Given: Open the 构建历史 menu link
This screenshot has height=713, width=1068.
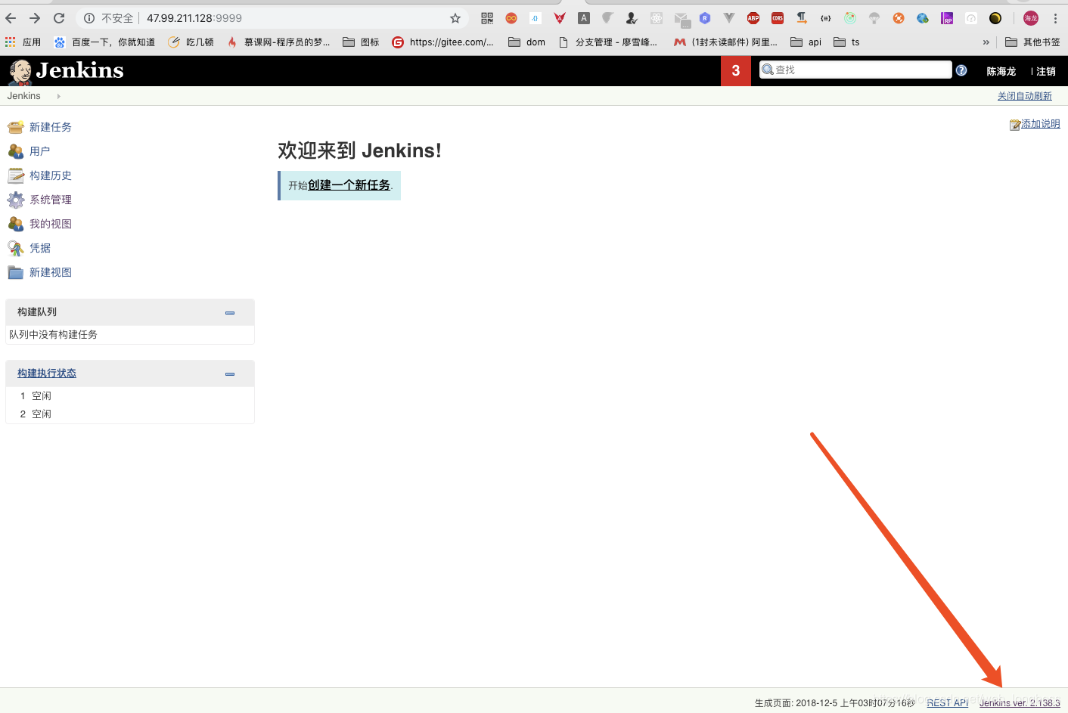Looking at the screenshot, I should click(51, 175).
